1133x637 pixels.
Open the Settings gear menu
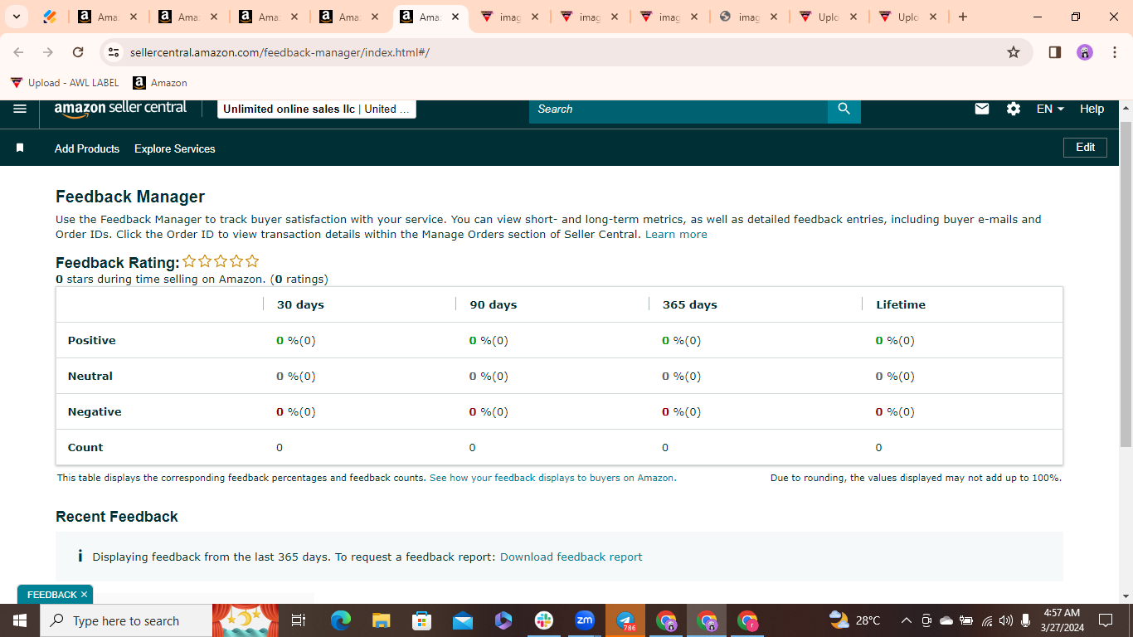click(1014, 109)
